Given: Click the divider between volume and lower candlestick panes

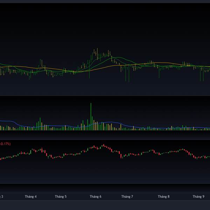Looking at the screenshot, I should tap(105, 139).
